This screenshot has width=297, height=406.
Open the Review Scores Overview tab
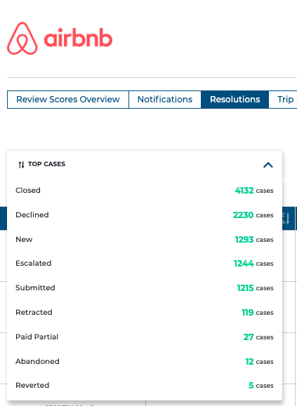click(x=68, y=100)
